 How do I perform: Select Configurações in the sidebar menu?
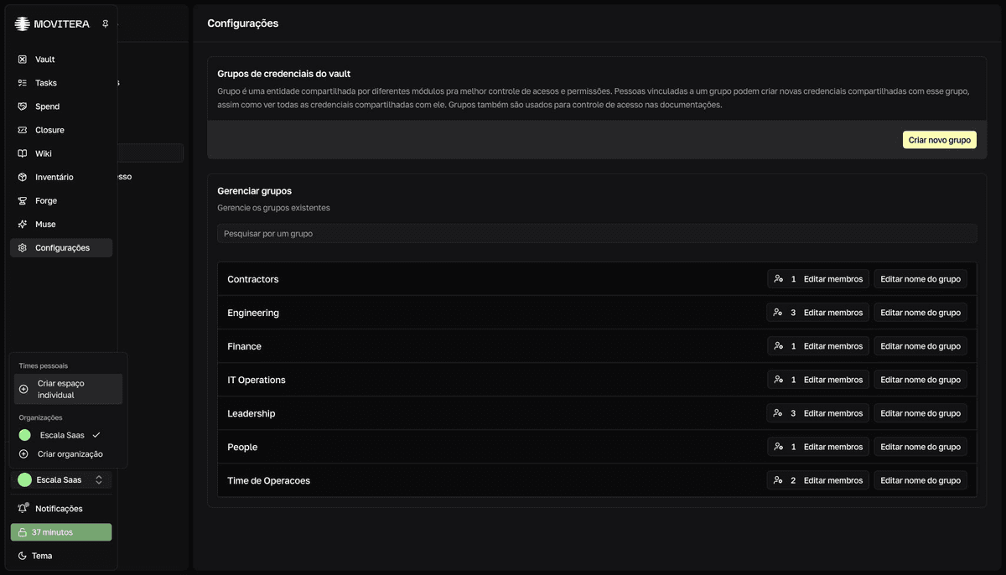[x=61, y=247]
